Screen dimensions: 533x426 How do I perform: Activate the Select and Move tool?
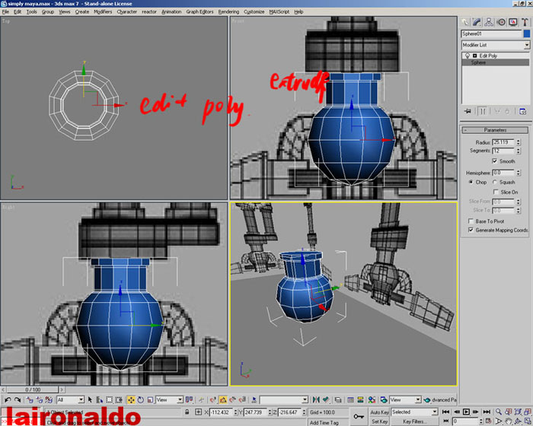(x=130, y=399)
